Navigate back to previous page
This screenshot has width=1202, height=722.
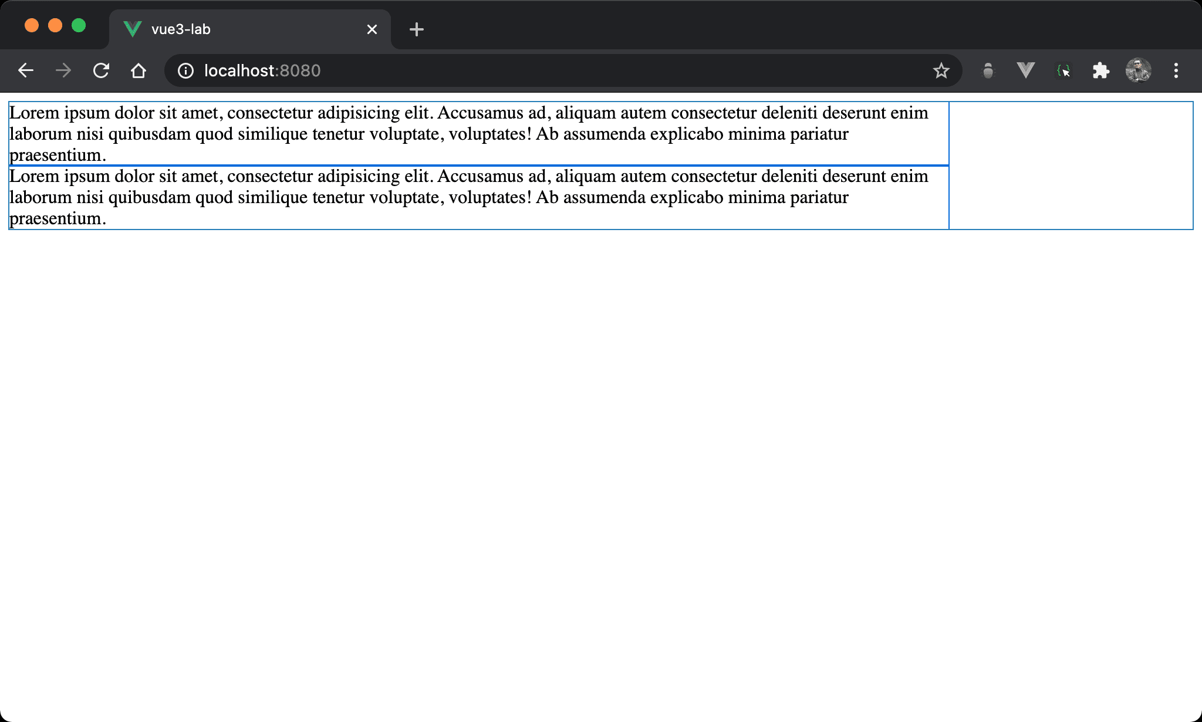click(26, 71)
